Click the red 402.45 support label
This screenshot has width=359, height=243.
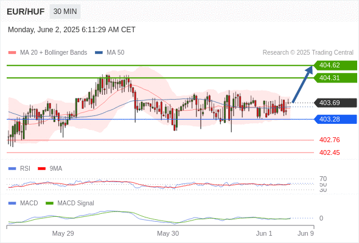click(329, 152)
